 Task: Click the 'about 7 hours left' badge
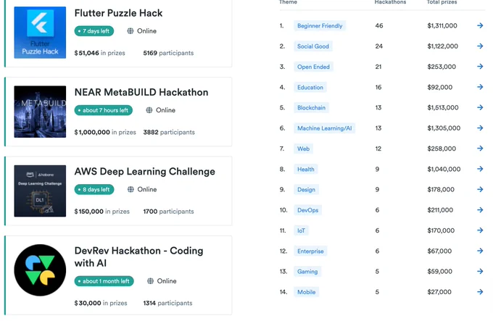coord(104,110)
